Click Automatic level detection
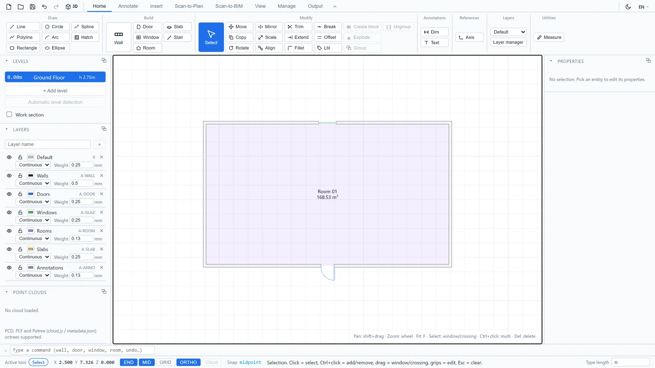The image size is (655, 368). coord(55,102)
